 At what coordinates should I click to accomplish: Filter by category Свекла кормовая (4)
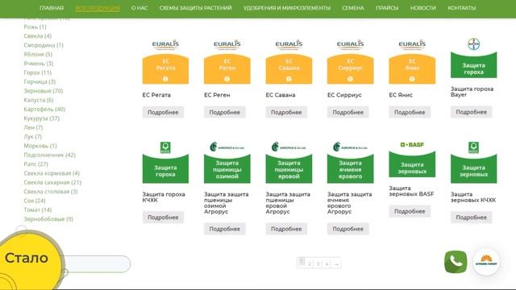click(x=52, y=173)
